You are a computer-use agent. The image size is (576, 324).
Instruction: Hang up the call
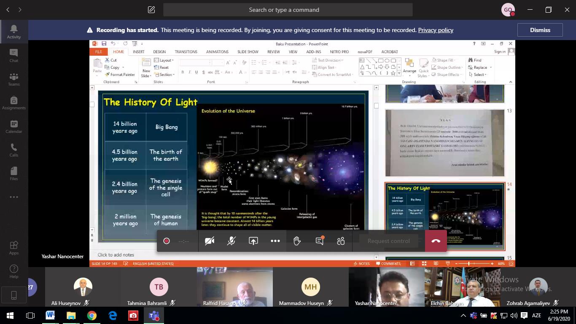coord(436,241)
